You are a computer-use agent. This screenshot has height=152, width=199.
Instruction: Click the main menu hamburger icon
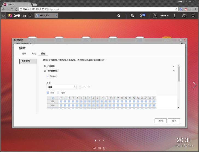3,16
